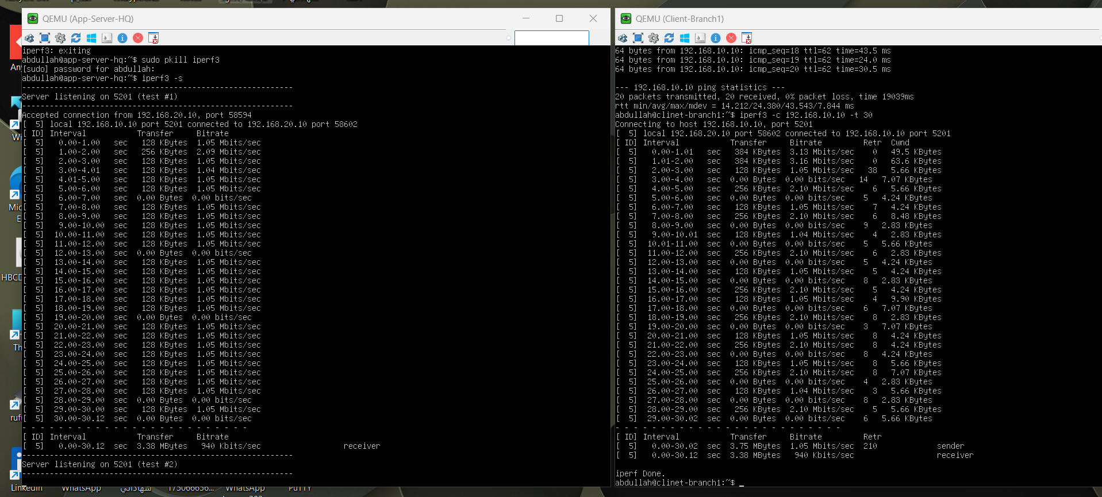Maximize the App-Server-HQ window
1102x497 pixels.
[x=559, y=18]
